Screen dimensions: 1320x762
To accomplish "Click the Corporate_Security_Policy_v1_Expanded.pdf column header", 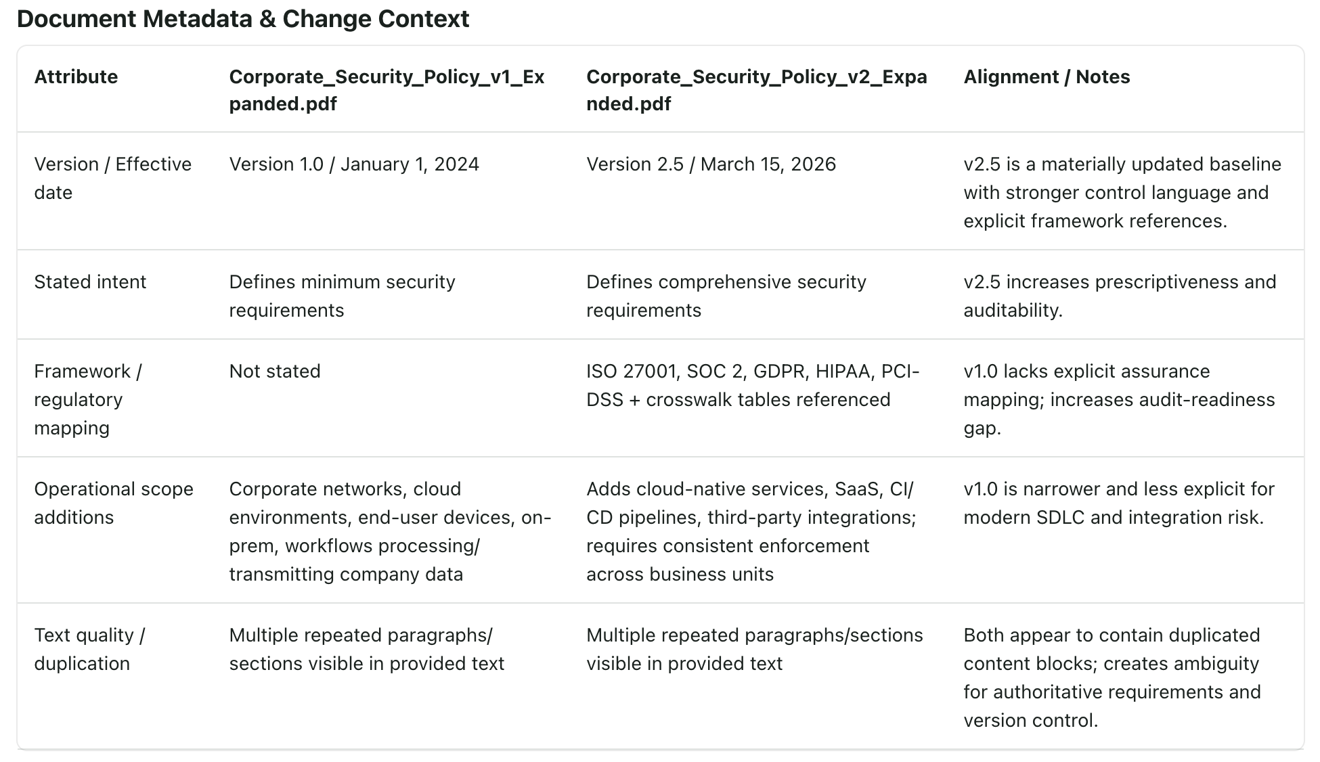I will coord(387,90).
